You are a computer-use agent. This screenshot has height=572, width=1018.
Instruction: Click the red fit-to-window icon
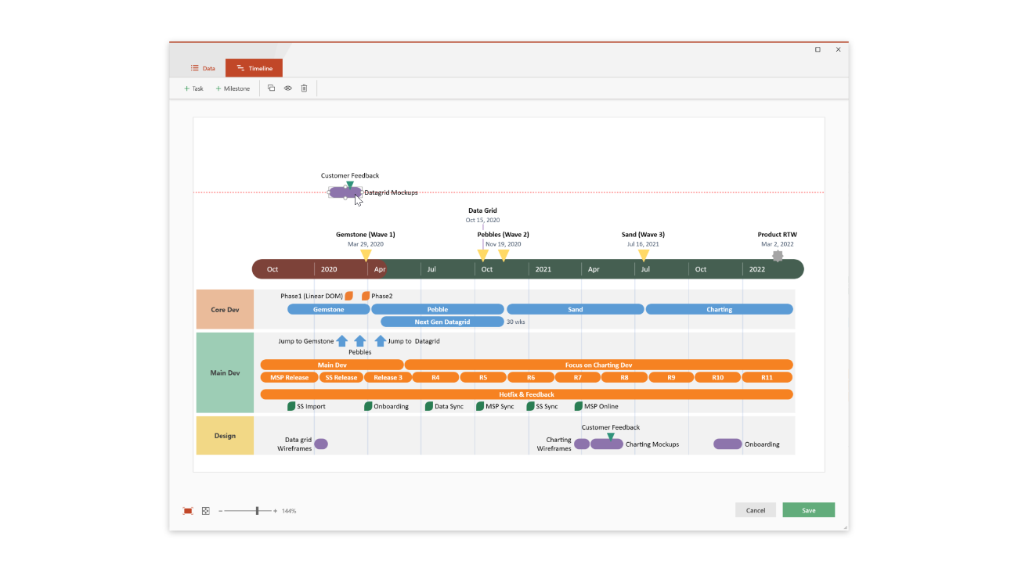click(188, 511)
